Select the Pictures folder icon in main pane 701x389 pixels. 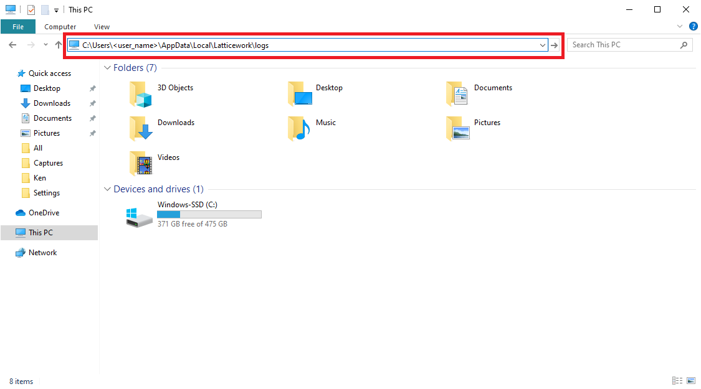coord(458,129)
